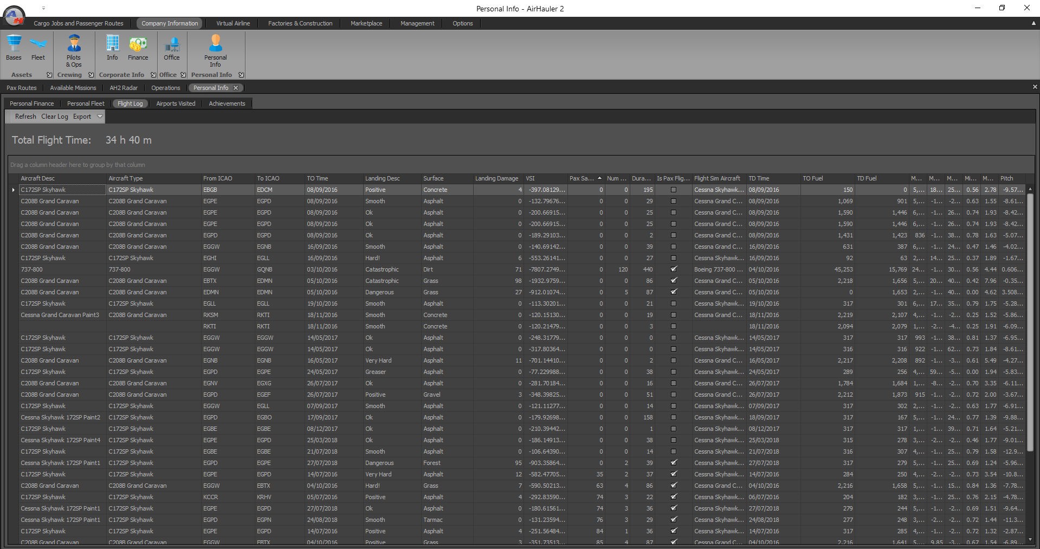1040x549 pixels.
Task: Open the Fleet overview
Action: 38,49
